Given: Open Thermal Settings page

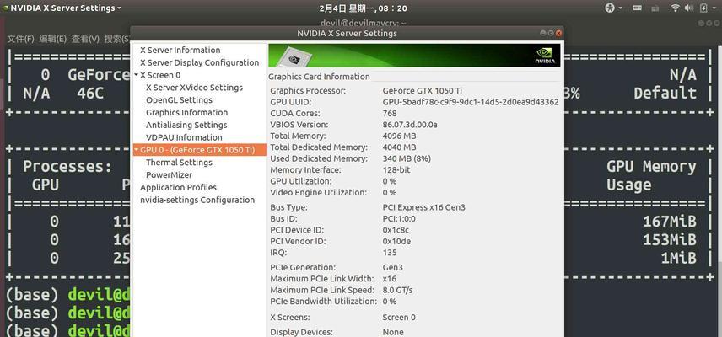Looking at the screenshot, I should [179, 163].
